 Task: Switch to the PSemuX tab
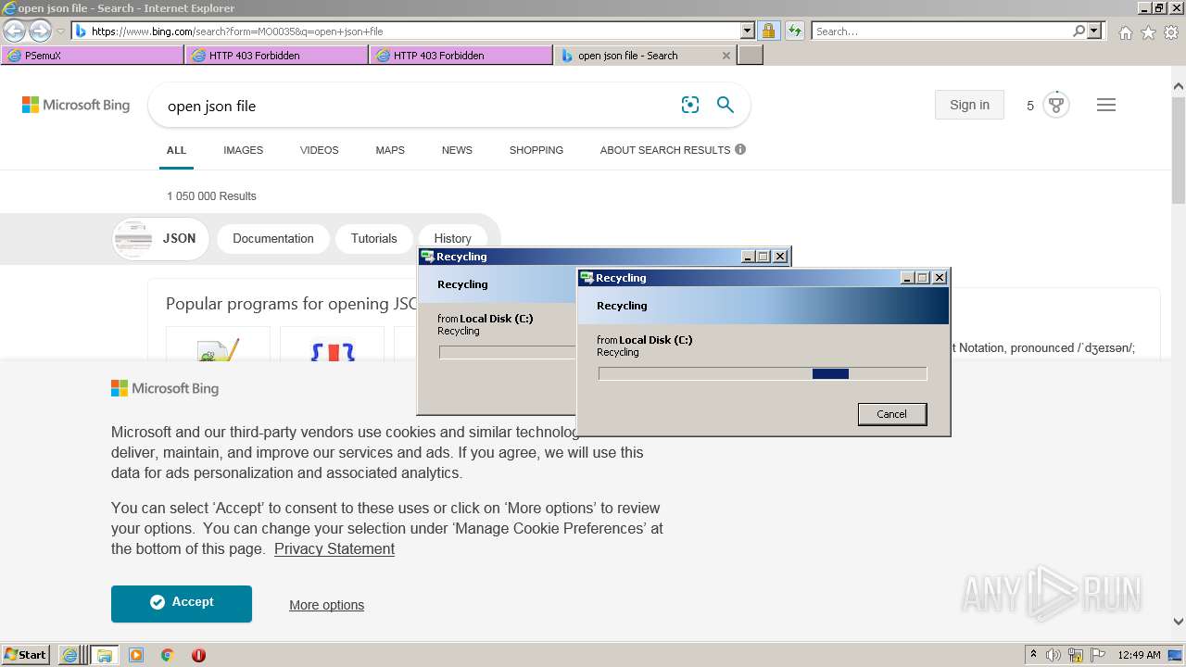click(x=93, y=56)
